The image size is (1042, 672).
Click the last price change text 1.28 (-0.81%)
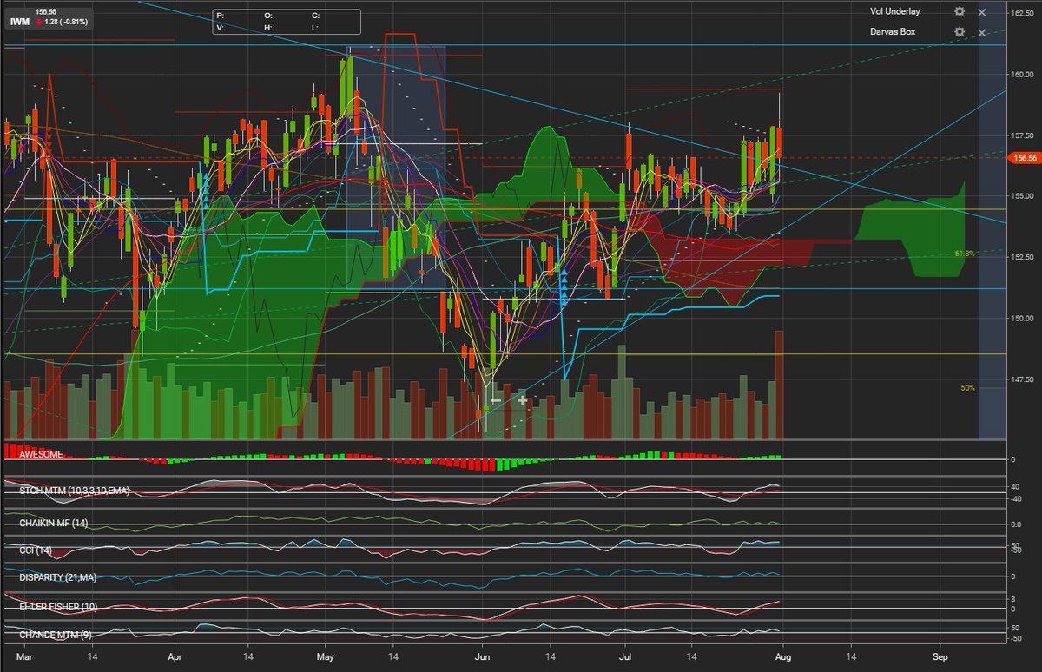[x=67, y=21]
